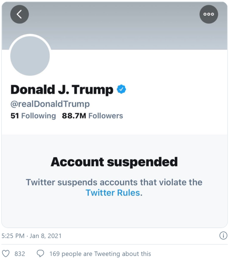This screenshot has height=261, width=230.
Task: Open the three-dot more options menu
Action: click(x=209, y=14)
